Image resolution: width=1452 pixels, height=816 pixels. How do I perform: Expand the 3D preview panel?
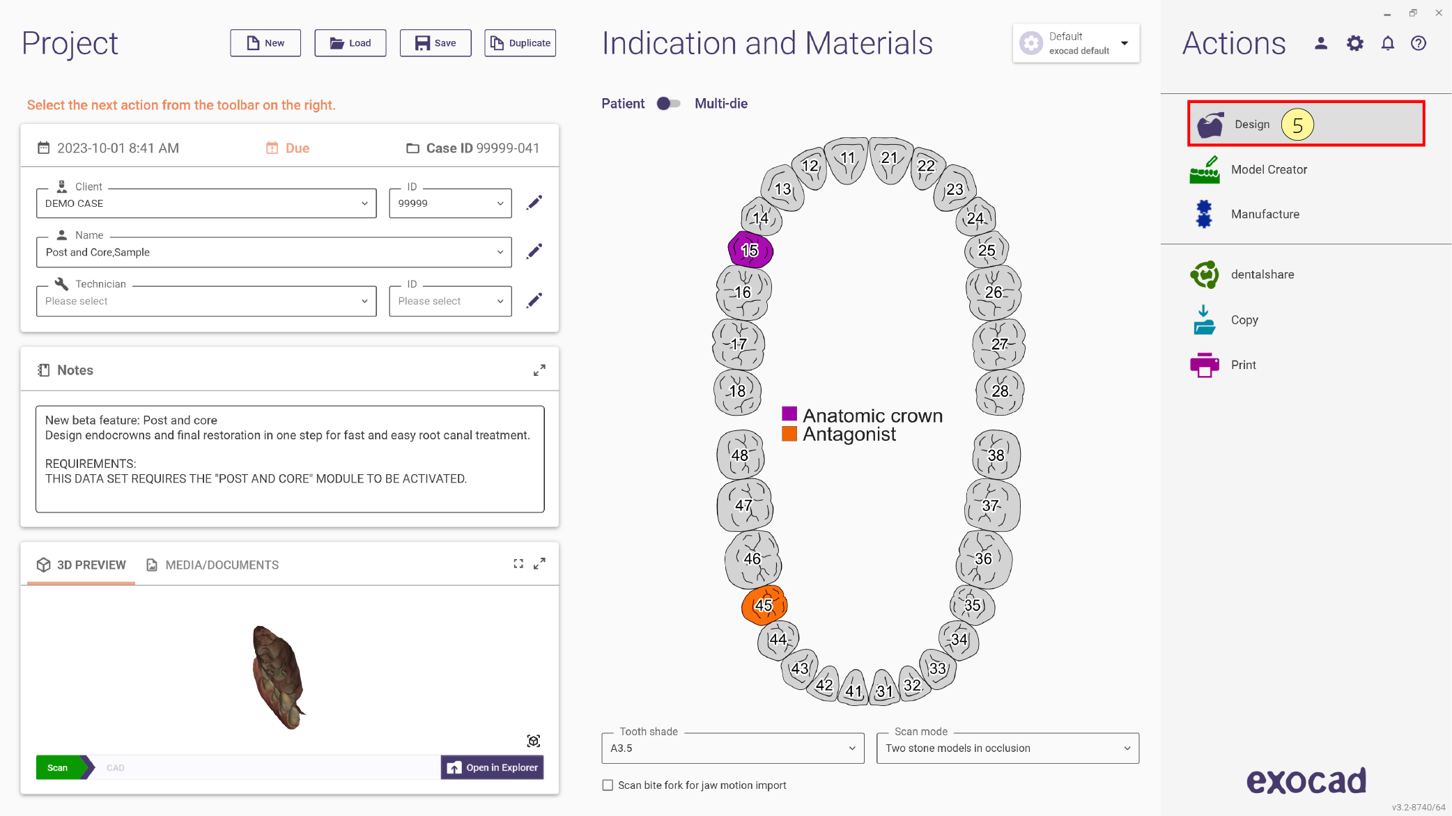coord(539,563)
